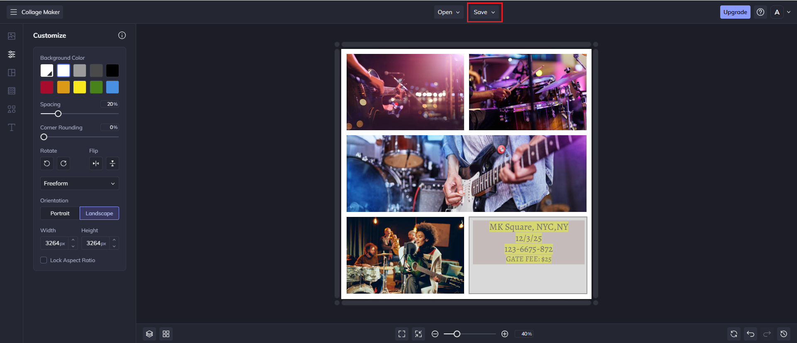Select the wide electric guitar photo
This screenshot has width=797, height=343.
point(467,173)
